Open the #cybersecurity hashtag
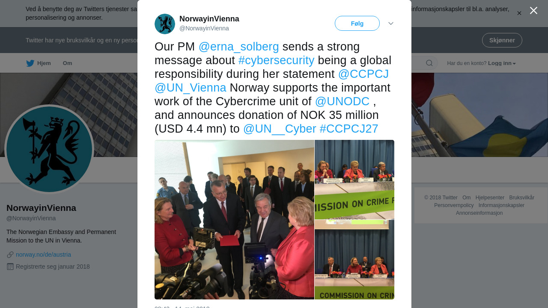Viewport: 548px width, 308px height. point(276,60)
